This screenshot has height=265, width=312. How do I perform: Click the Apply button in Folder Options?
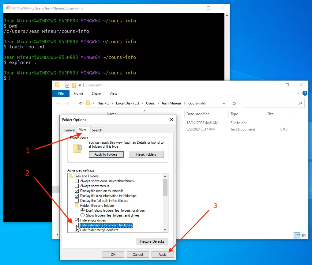click(x=163, y=254)
